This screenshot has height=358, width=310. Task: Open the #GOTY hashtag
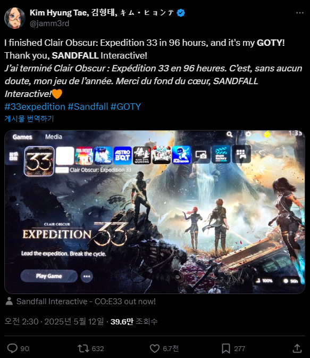[x=125, y=107]
